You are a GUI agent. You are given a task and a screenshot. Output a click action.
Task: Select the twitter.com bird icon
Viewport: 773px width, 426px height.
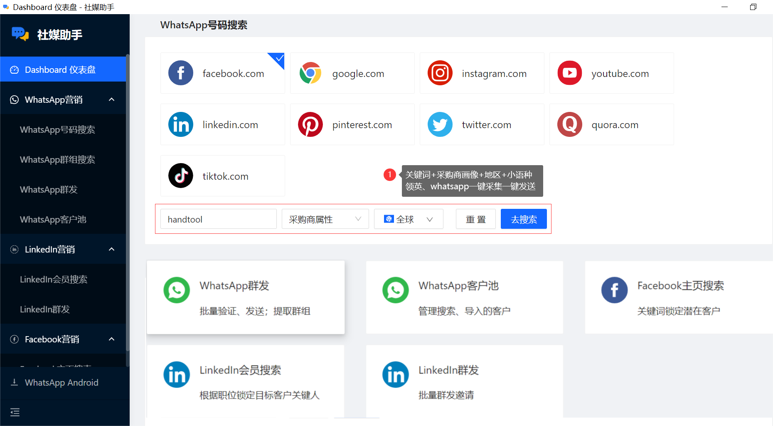click(x=440, y=124)
